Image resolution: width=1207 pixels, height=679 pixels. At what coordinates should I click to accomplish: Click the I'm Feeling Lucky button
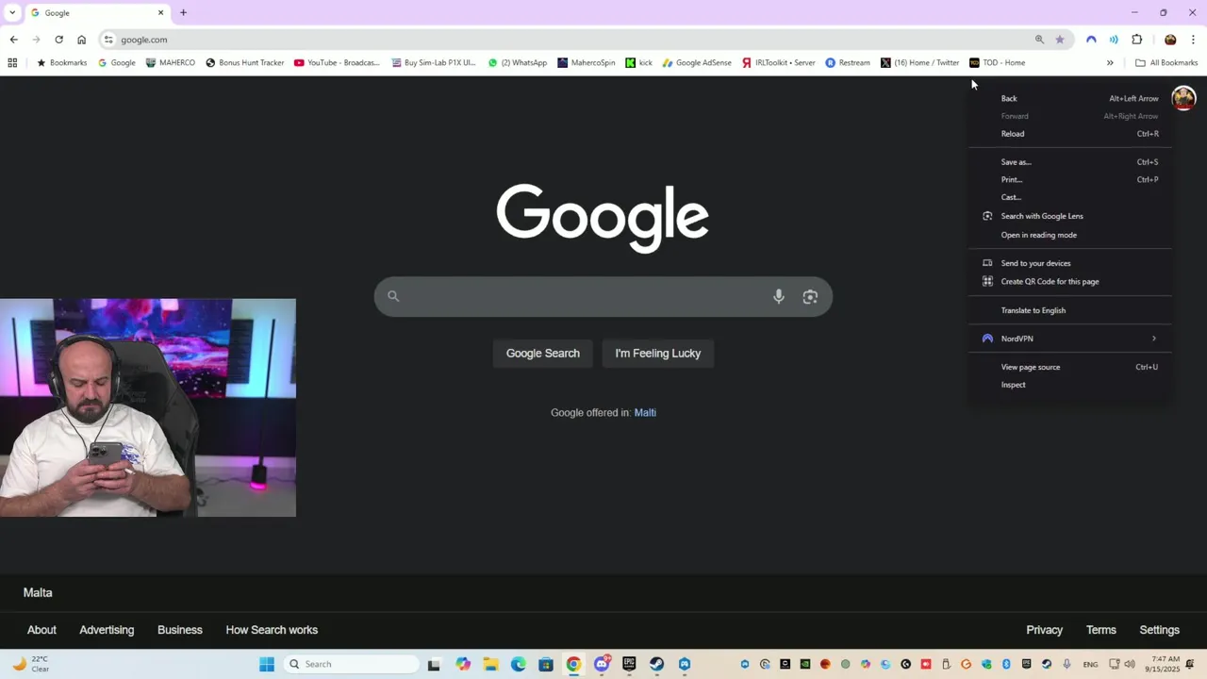(658, 353)
